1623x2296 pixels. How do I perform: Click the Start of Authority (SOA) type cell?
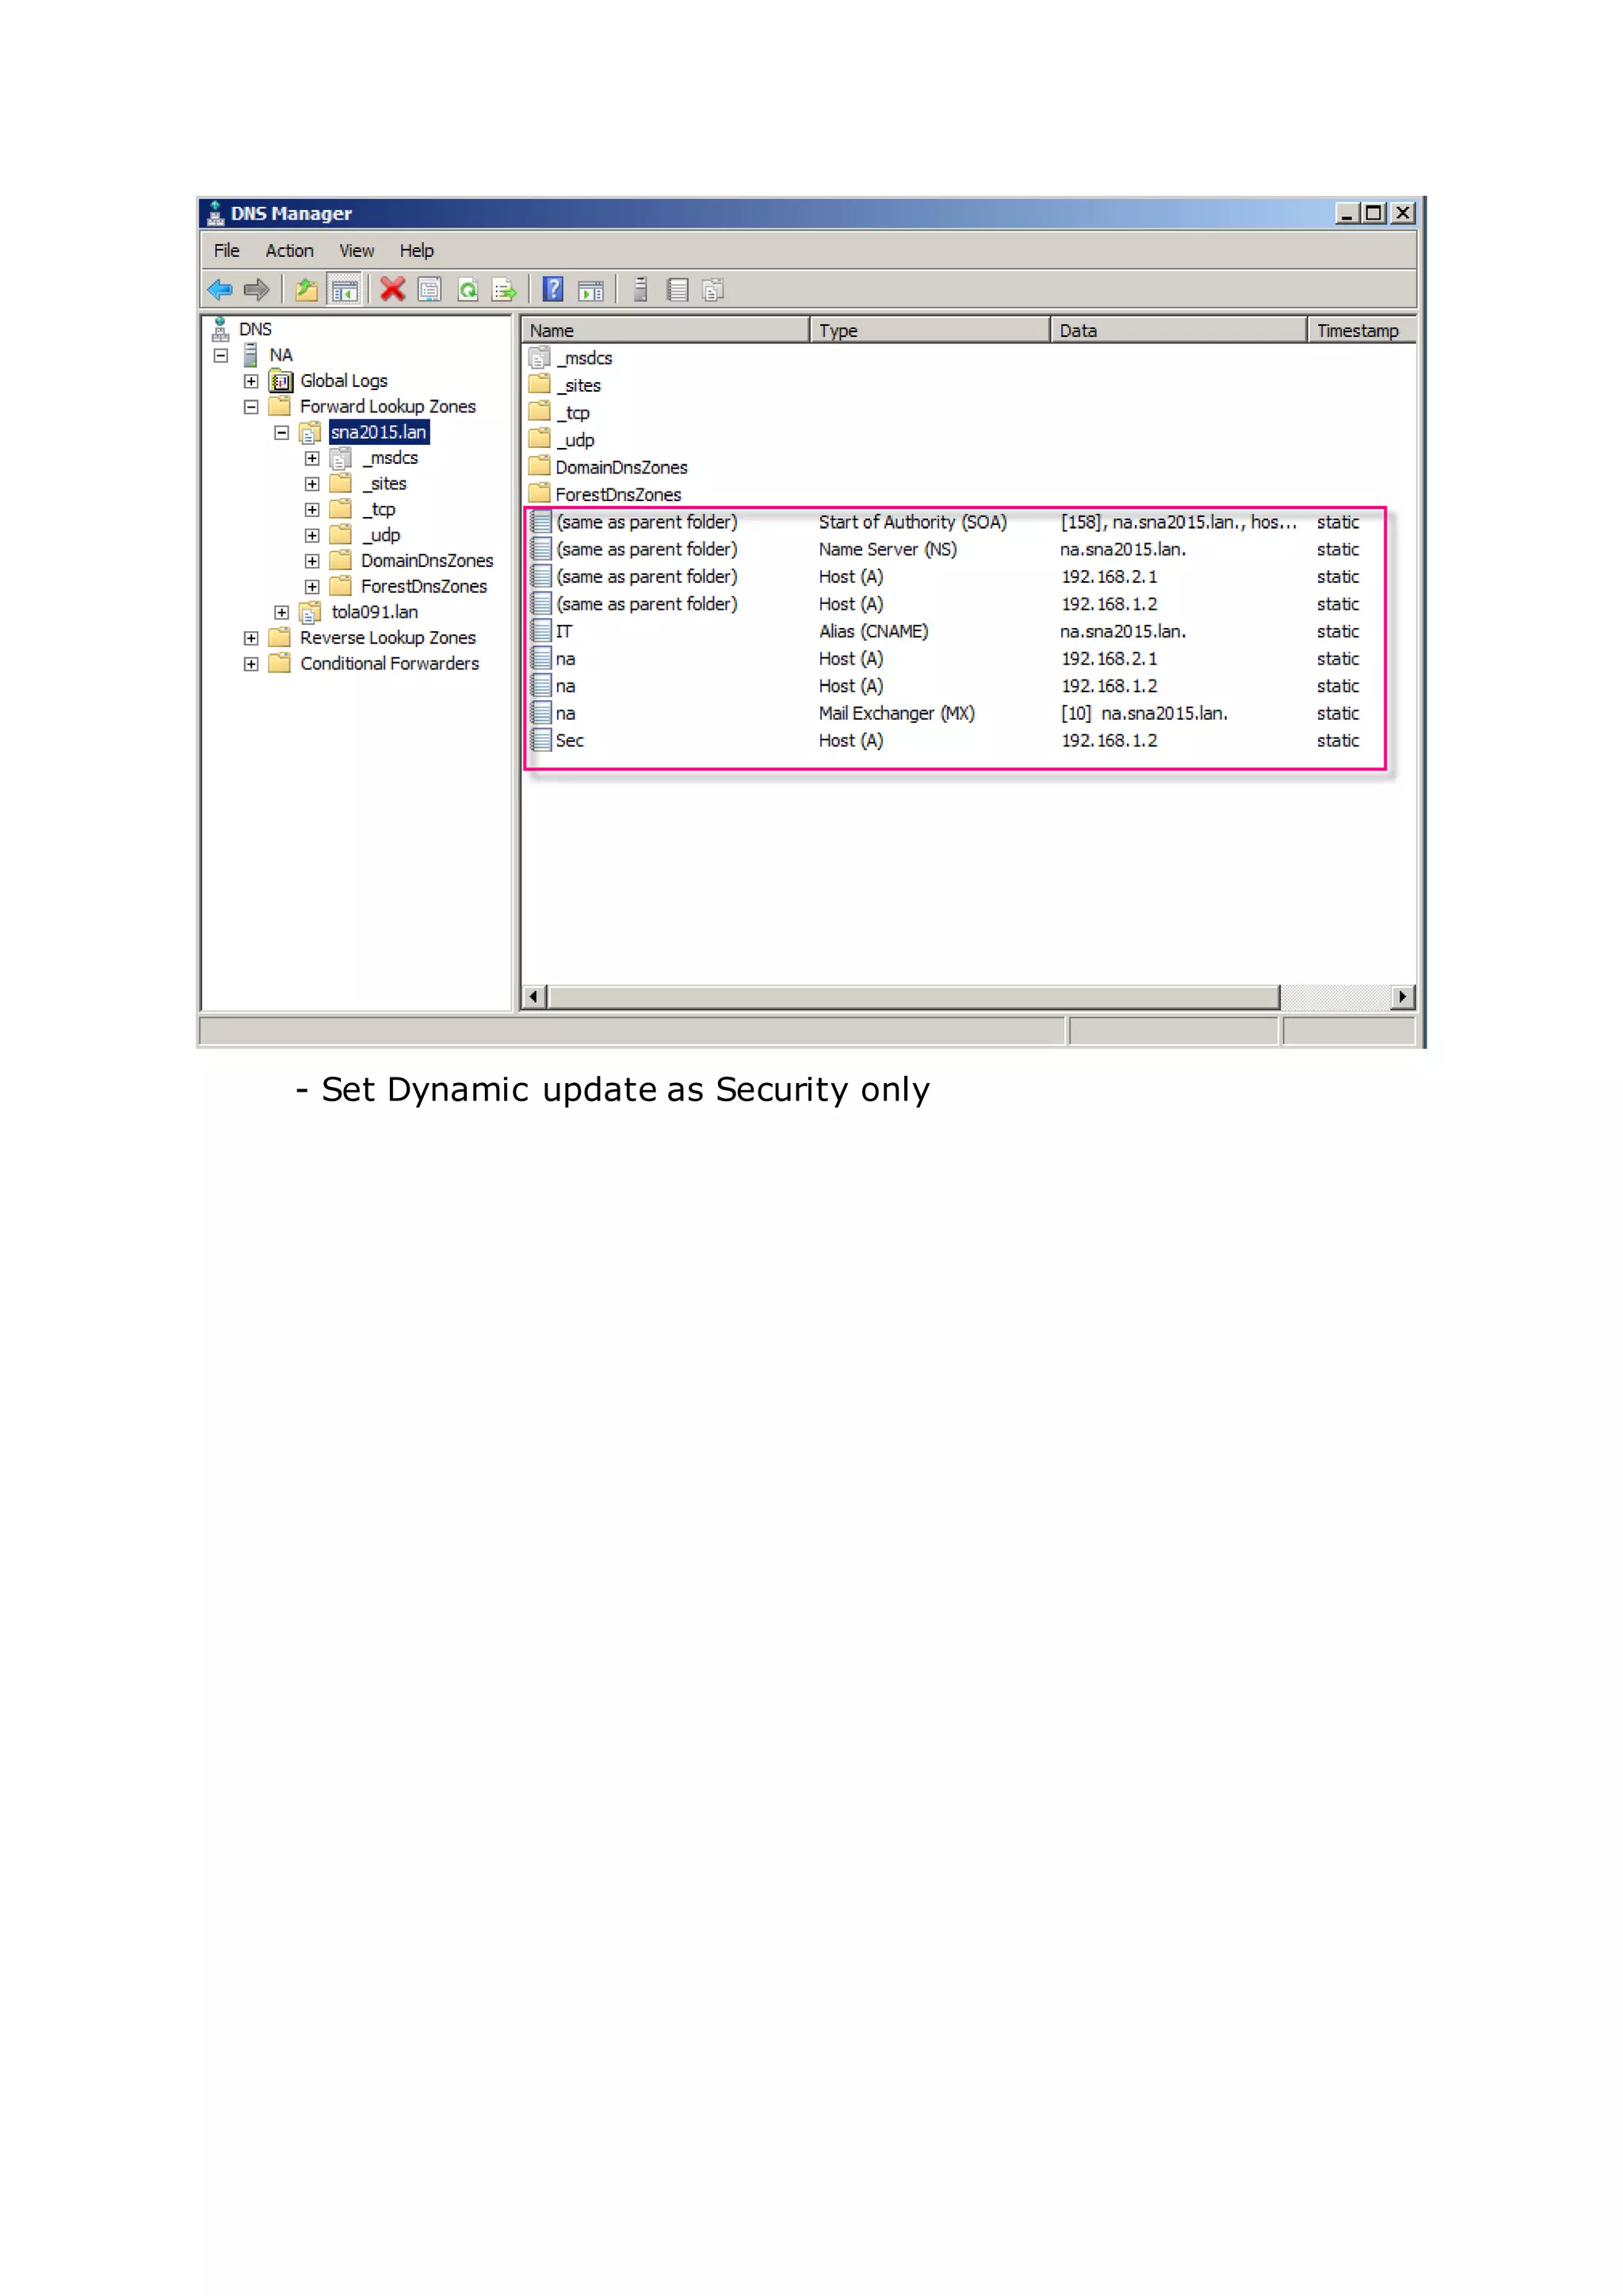click(x=912, y=522)
